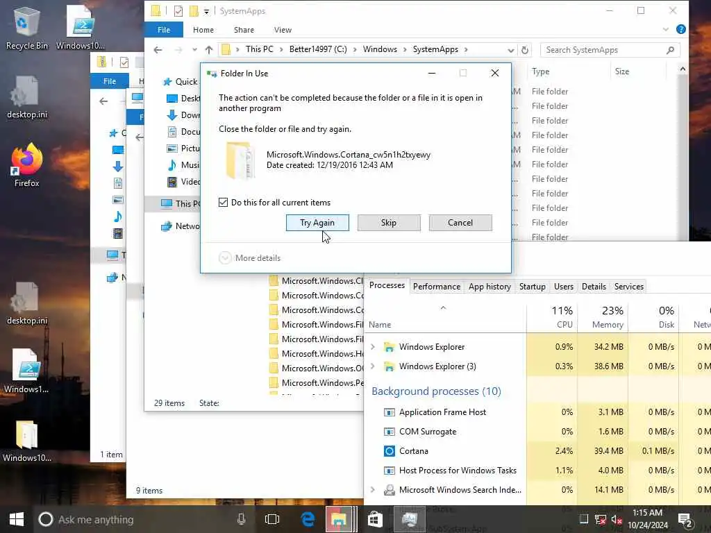This screenshot has width=711, height=533.
Task: Open Action Center notifications icon
Action: click(x=685, y=521)
